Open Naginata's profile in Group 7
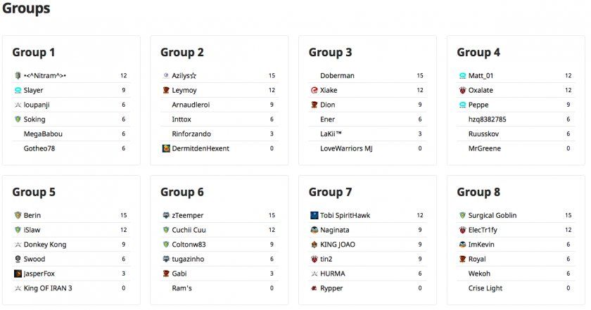591x310 pixels. (335, 230)
